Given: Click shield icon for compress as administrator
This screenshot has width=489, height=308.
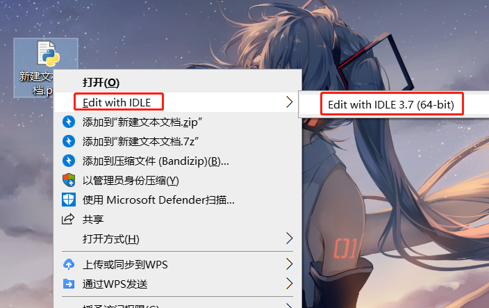Looking at the screenshot, I should [x=69, y=180].
